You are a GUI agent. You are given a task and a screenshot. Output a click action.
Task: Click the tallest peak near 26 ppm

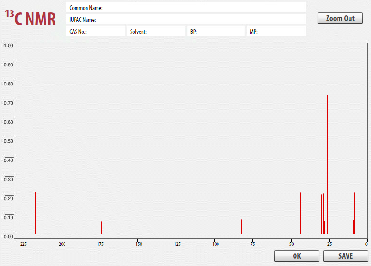(328, 164)
